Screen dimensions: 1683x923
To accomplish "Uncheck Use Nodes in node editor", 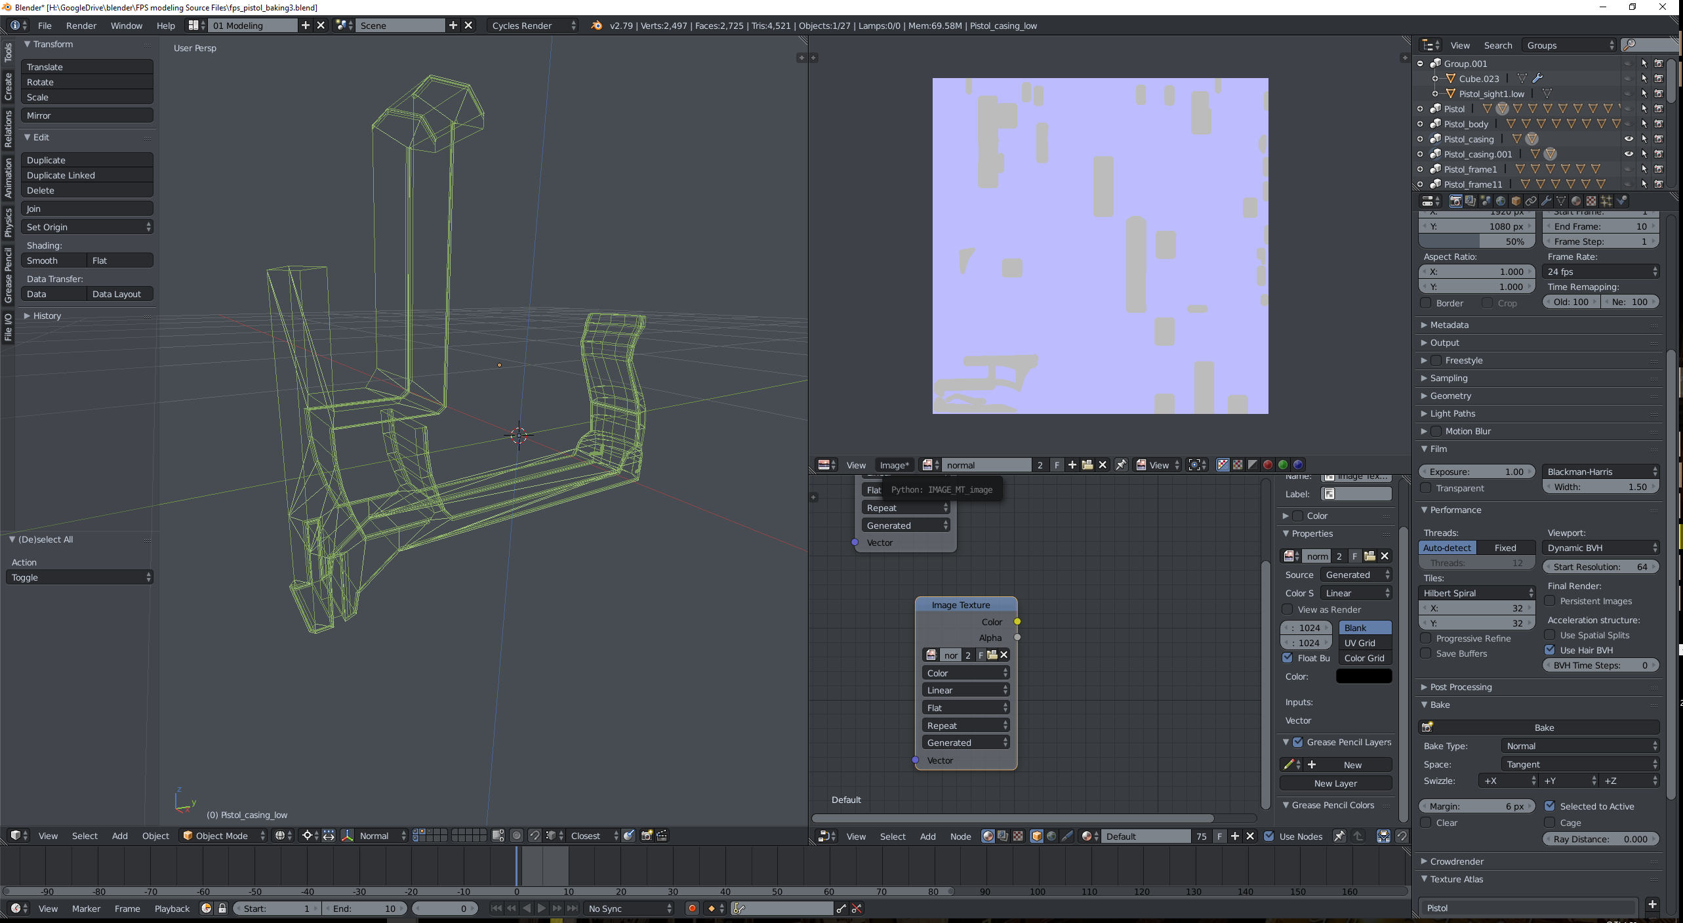I will click(1269, 836).
